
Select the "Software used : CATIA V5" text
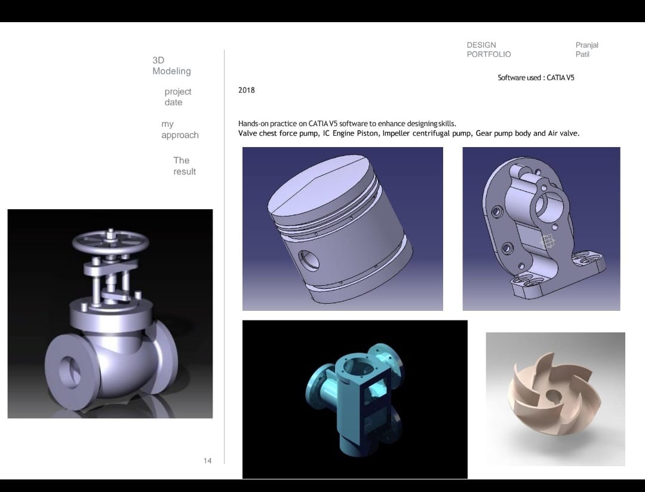[x=536, y=77]
